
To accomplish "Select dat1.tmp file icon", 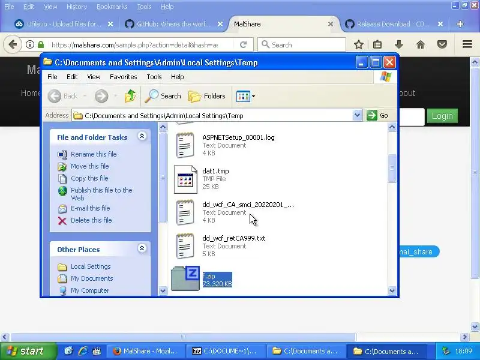I will tap(185, 179).
